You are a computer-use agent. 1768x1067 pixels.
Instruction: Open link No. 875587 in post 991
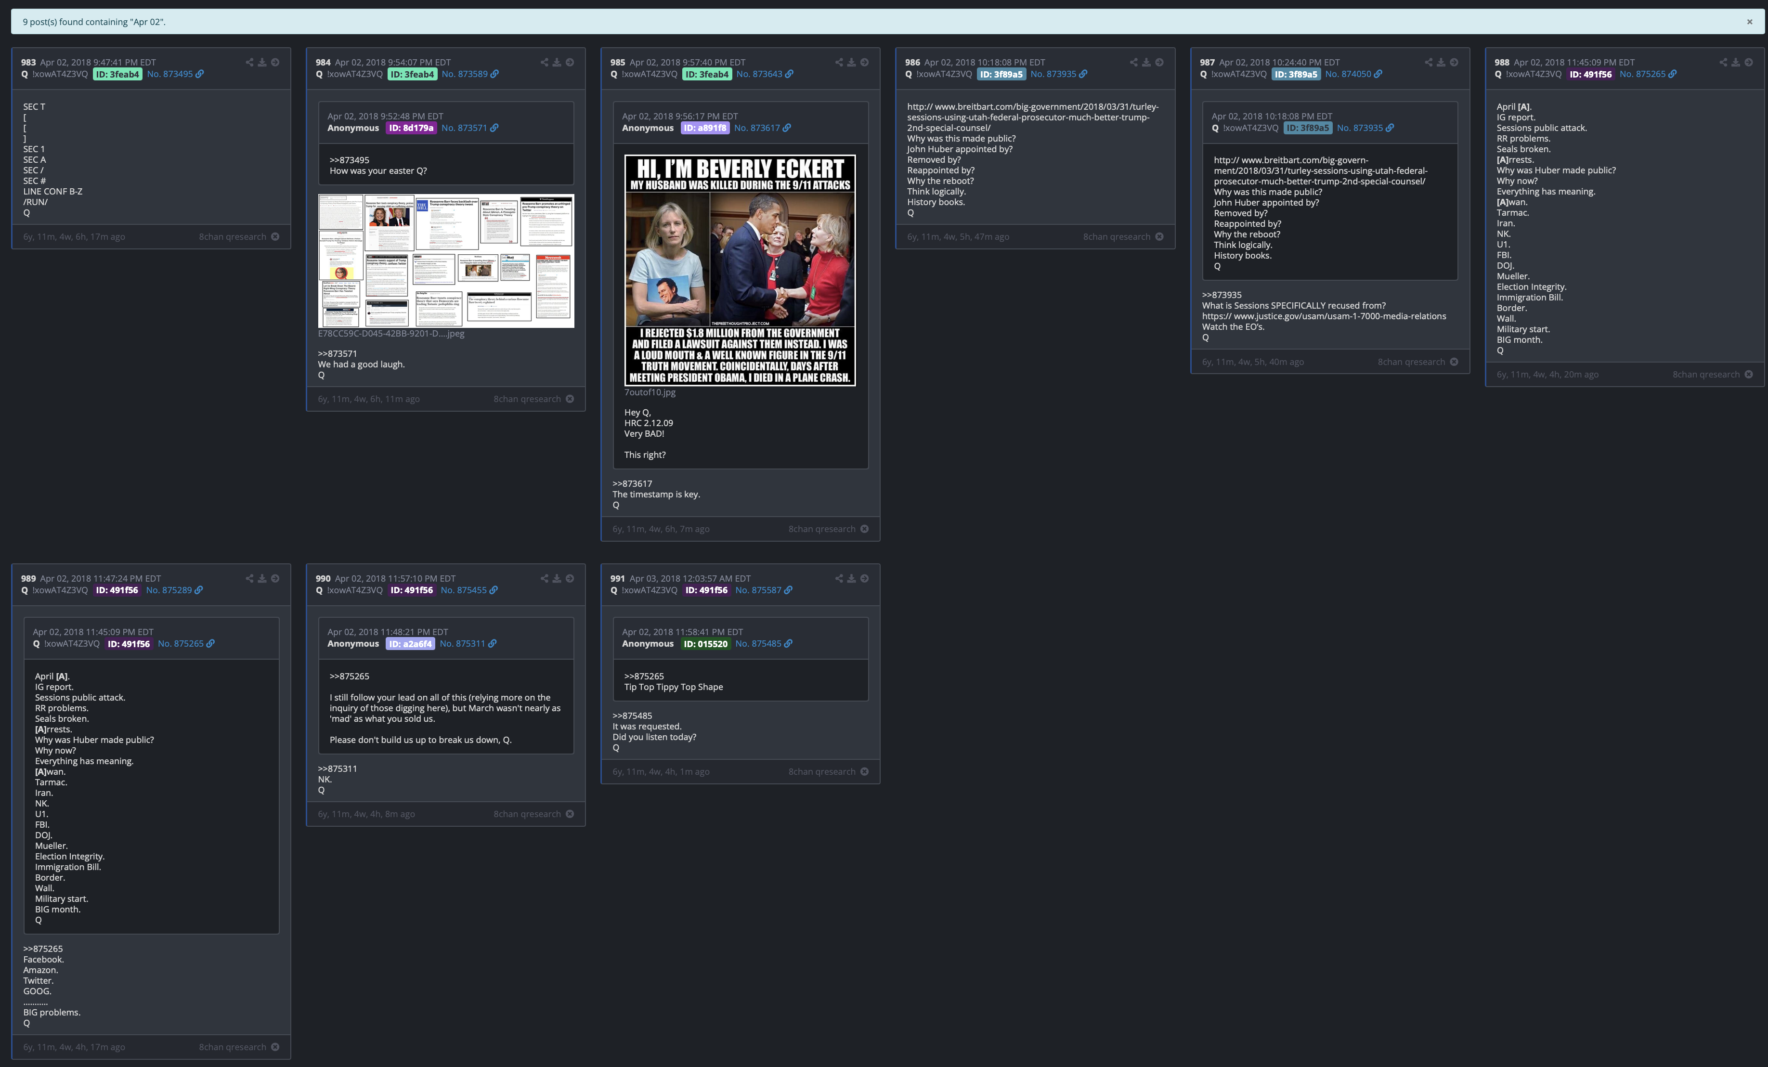pos(764,590)
